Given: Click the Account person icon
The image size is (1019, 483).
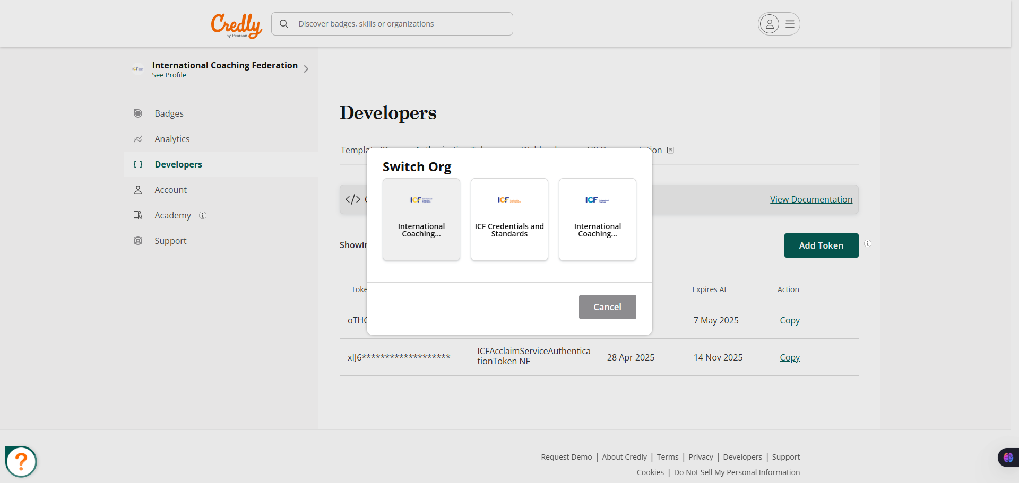Looking at the screenshot, I should click(138, 190).
